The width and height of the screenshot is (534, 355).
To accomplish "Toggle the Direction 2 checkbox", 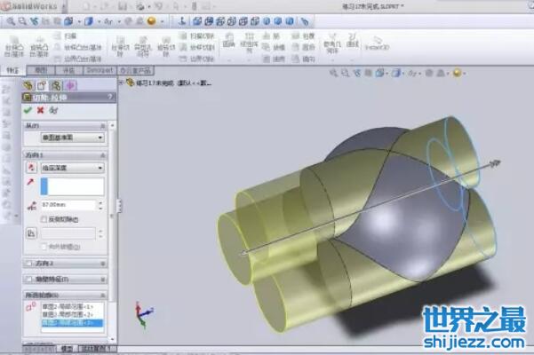I will (28, 264).
